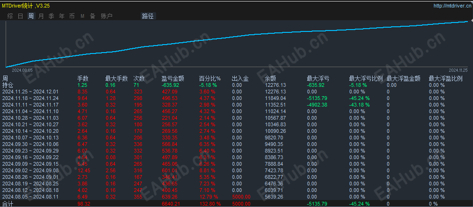Click the 2.56 max lots value
Image resolution: width=473 pixels, height=207 pixels.
click(x=111, y=170)
